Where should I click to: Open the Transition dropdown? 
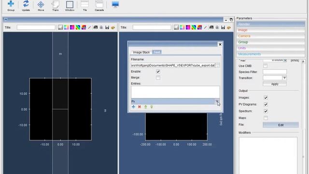(x=284, y=78)
